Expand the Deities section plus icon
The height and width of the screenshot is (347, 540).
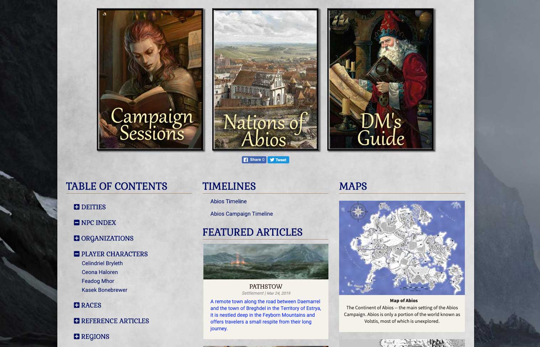click(77, 207)
